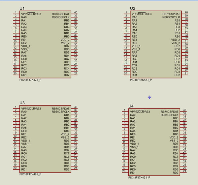The height and width of the screenshot is (185, 198).
Task: Click the RC4 pin label on U2
Action: [177, 69]
